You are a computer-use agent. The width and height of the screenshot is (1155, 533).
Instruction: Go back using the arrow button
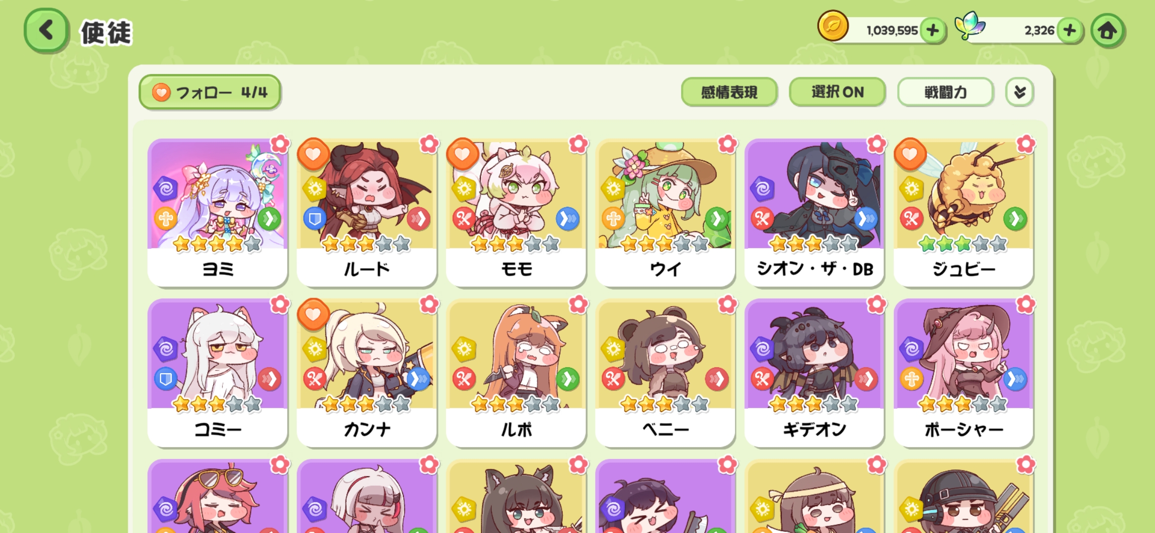pos(46,31)
